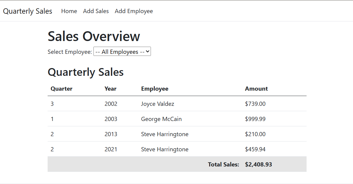Click quarter 3 in Joyce Valdez row
This screenshot has height=184, width=353.
[x=52, y=104]
